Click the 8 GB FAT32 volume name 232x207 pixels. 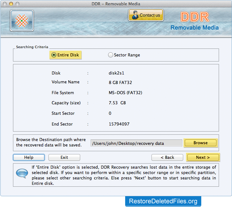pyautogui.click(x=120, y=82)
